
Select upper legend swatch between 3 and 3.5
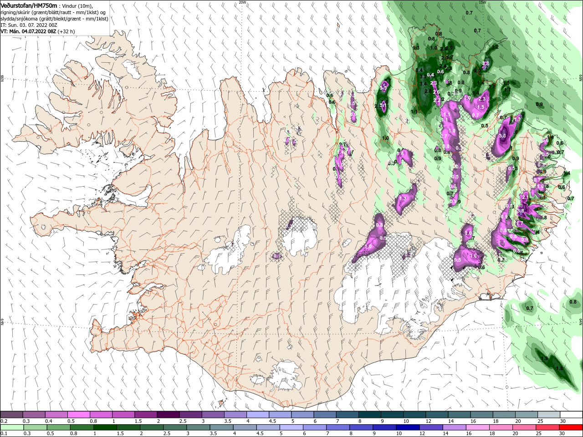coord(213,415)
